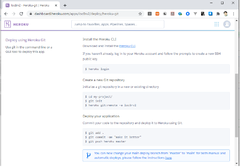The width and height of the screenshot is (240, 167).
Task: Open the Heroku CLI link
Action: pos(127,46)
